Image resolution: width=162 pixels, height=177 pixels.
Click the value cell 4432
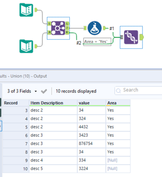pyautogui.click(x=91, y=127)
